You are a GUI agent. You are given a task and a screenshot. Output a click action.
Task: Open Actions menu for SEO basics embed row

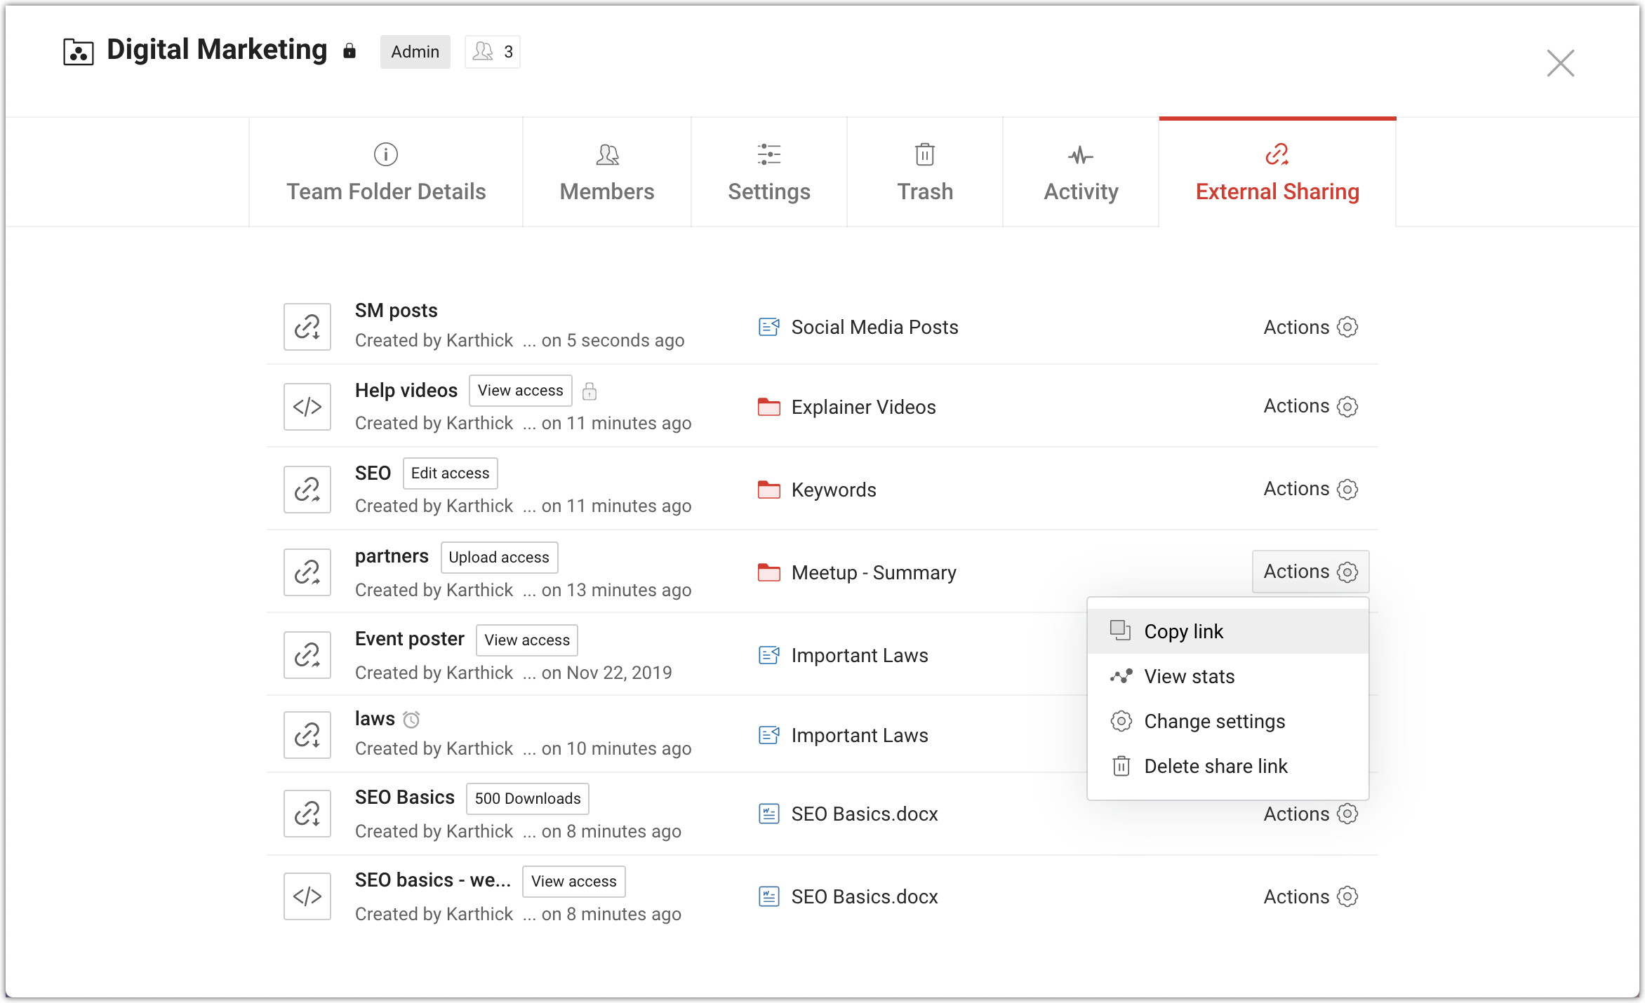tap(1310, 896)
